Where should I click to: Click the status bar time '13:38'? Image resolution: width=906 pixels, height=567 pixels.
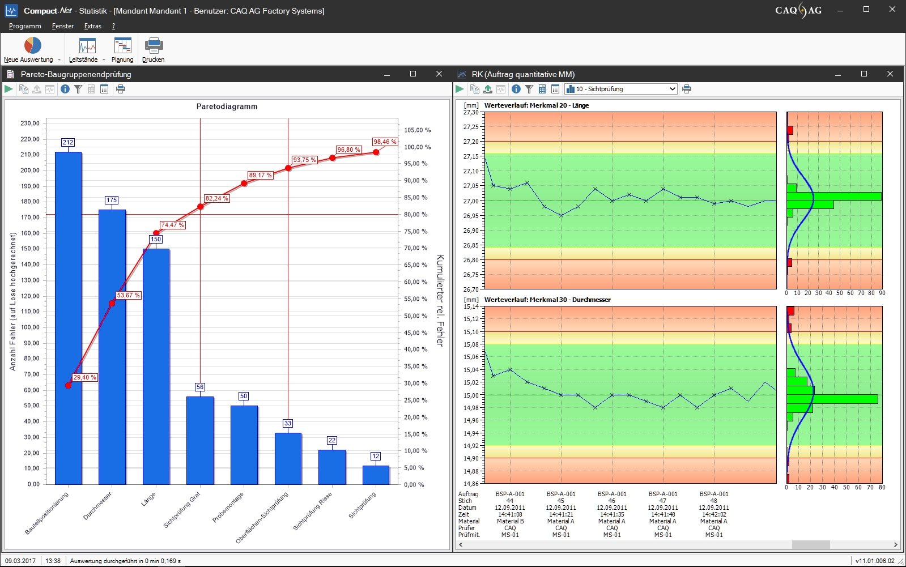point(53,561)
